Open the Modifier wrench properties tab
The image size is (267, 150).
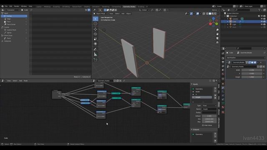[223, 88]
